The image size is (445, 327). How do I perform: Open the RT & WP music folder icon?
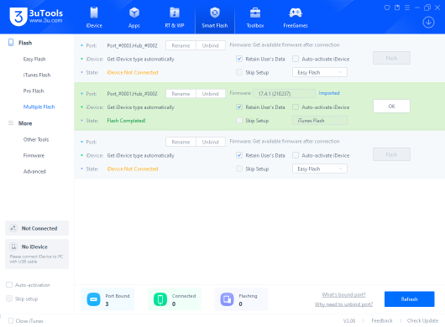pyautogui.click(x=175, y=13)
